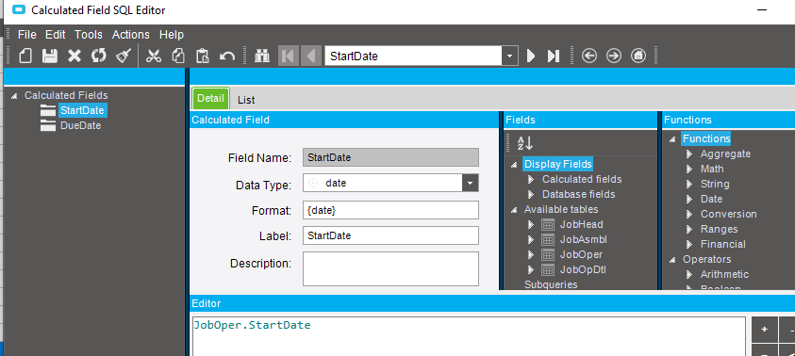Screen dimensions: 795x356
Task: Select DueDate in Calculated Fields tree
Action: [x=80, y=125]
